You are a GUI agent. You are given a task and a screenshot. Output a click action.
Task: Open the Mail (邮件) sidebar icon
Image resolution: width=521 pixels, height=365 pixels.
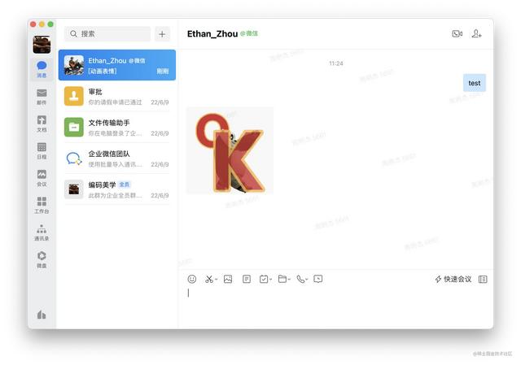click(42, 96)
